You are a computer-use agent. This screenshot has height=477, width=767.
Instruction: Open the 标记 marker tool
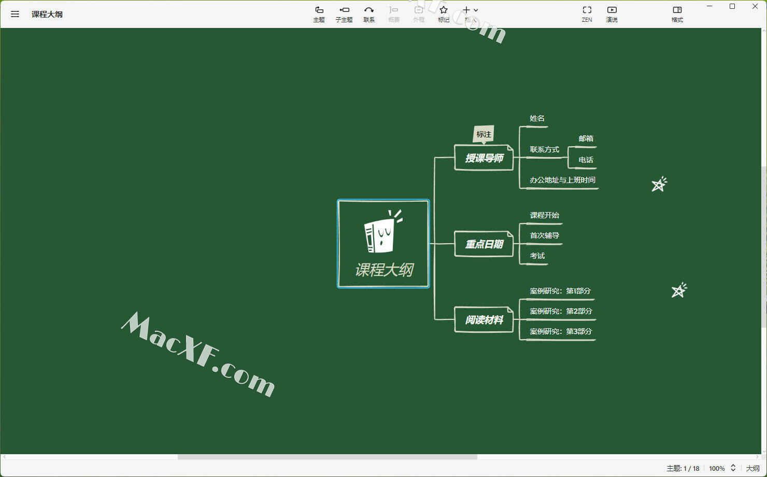pyautogui.click(x=444, y=14)
